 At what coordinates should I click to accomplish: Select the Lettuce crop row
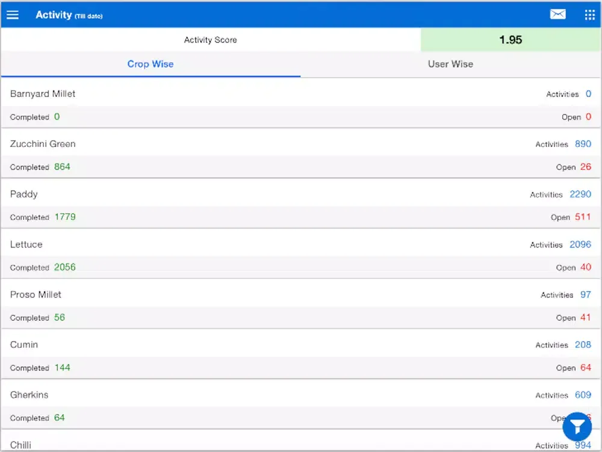(301, 254)
